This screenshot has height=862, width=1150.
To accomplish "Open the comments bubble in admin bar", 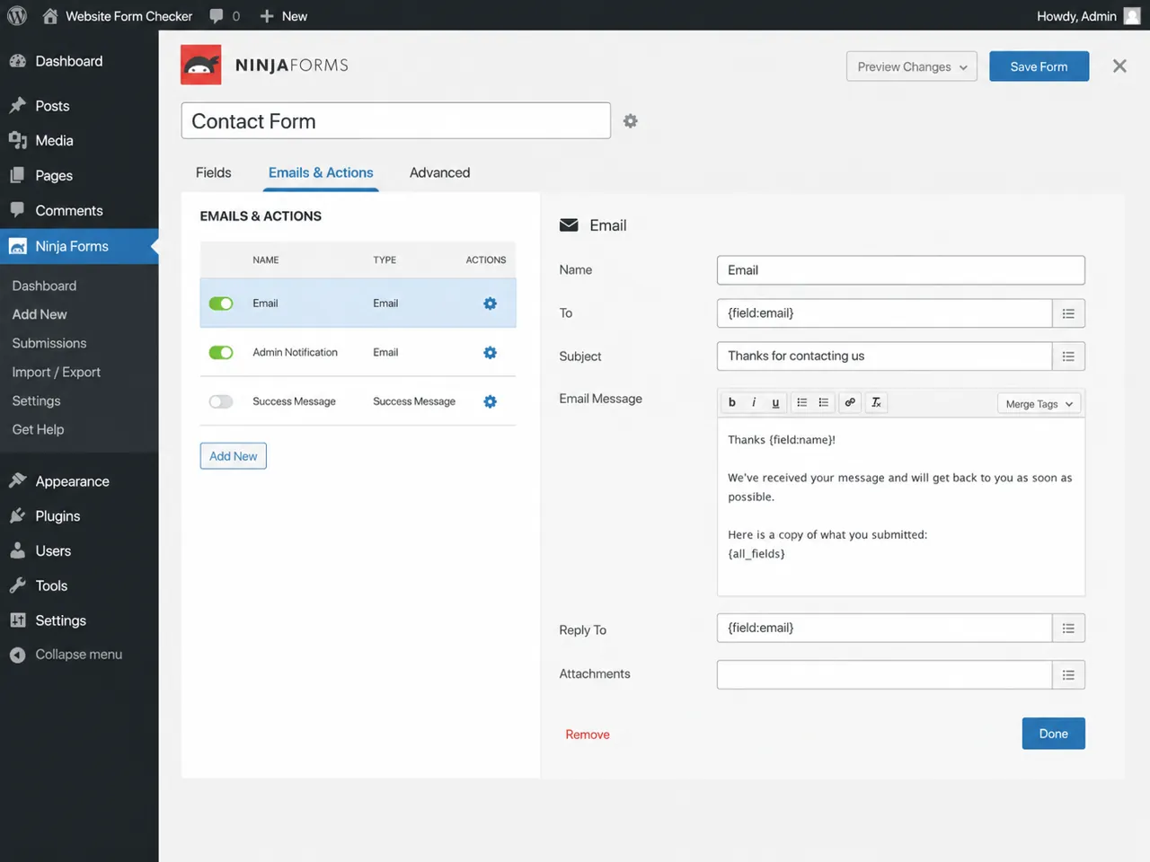I will click(217, 16).
